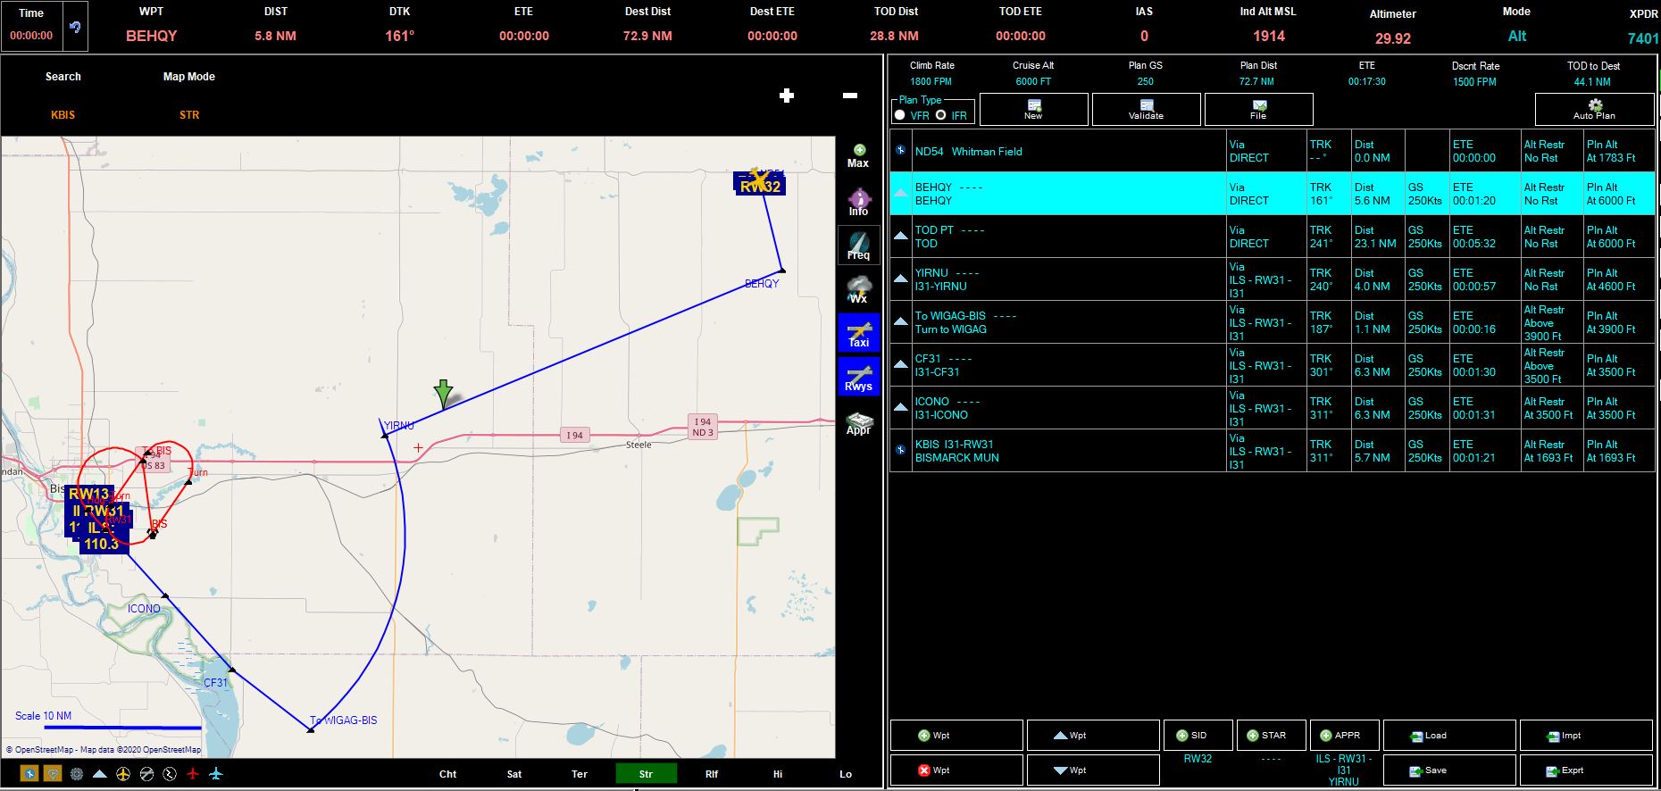The image size is (1661, 791).
Task: Toggle the Taxi diagram overlay
Action: [858, 333]
